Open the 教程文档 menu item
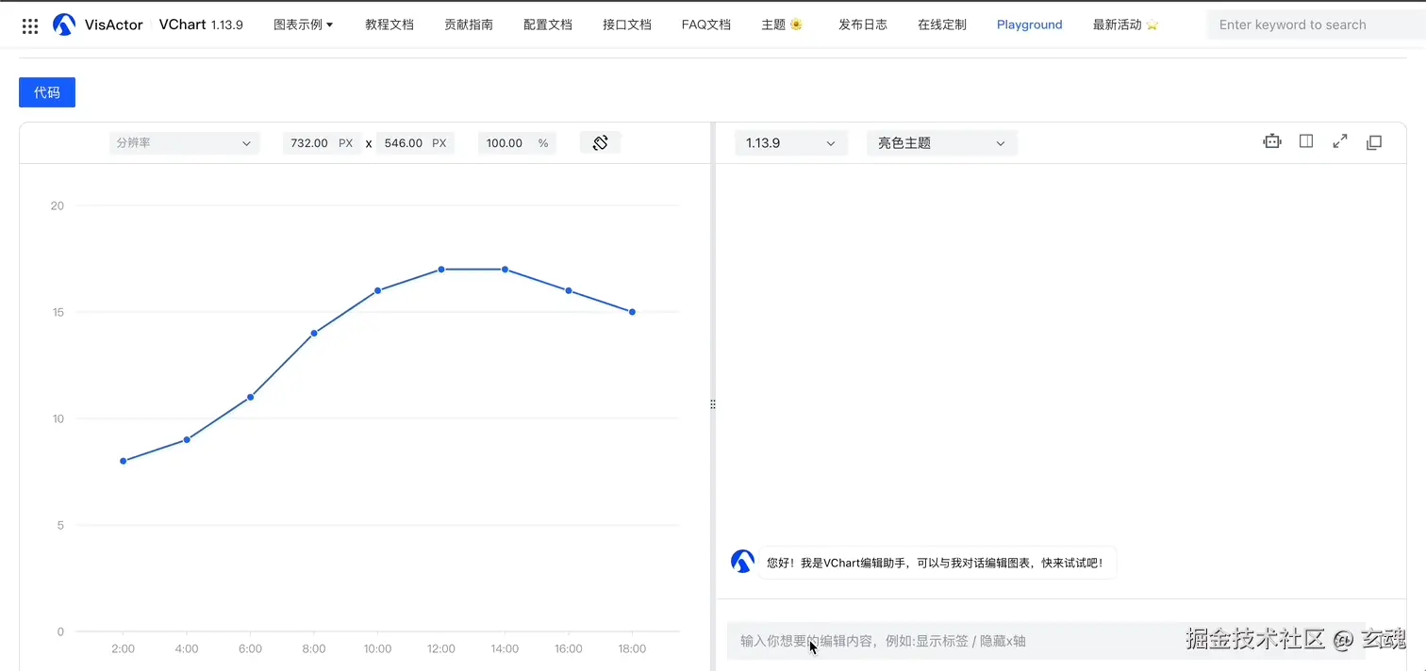 coord(390,25)
